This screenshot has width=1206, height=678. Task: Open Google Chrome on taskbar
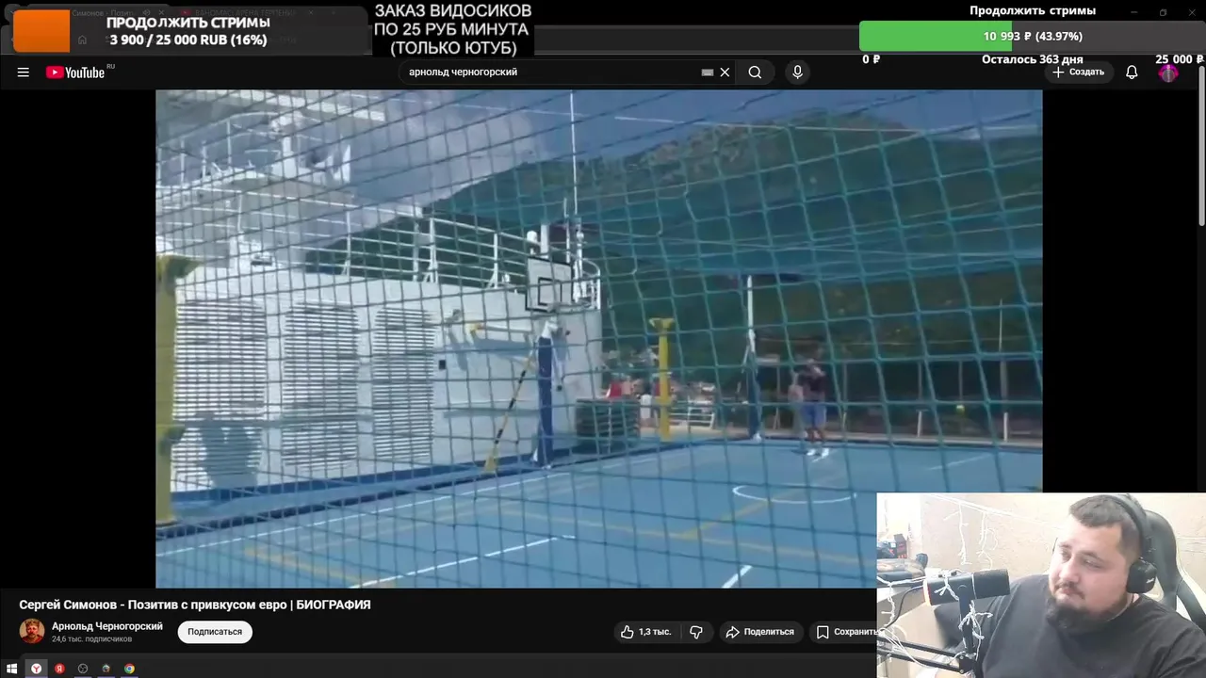pos(129,669)
